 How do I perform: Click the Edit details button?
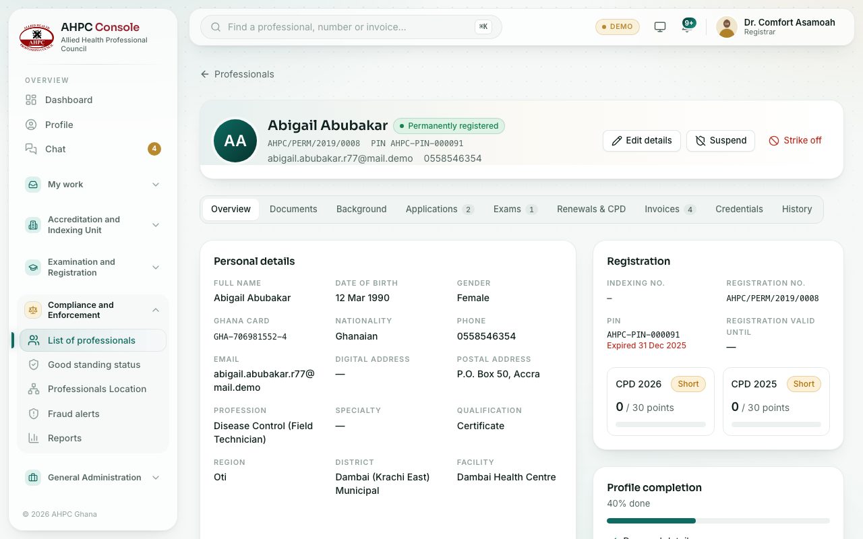[642, 140]
